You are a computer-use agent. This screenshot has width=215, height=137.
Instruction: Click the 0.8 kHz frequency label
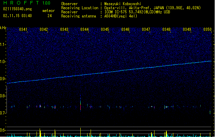3,96
